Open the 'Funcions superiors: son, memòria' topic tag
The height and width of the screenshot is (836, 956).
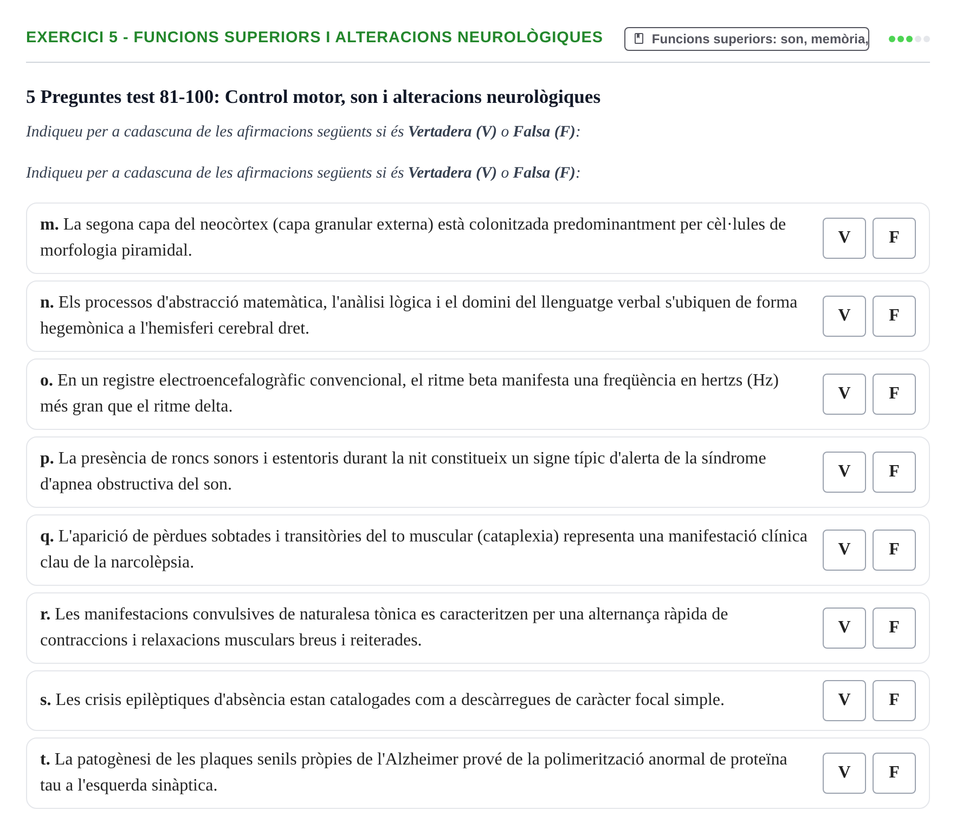click(746, 39)
